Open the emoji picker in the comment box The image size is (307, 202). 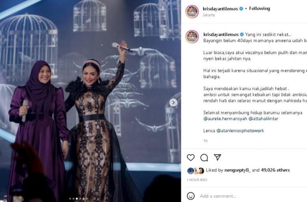tap(191, 196)
